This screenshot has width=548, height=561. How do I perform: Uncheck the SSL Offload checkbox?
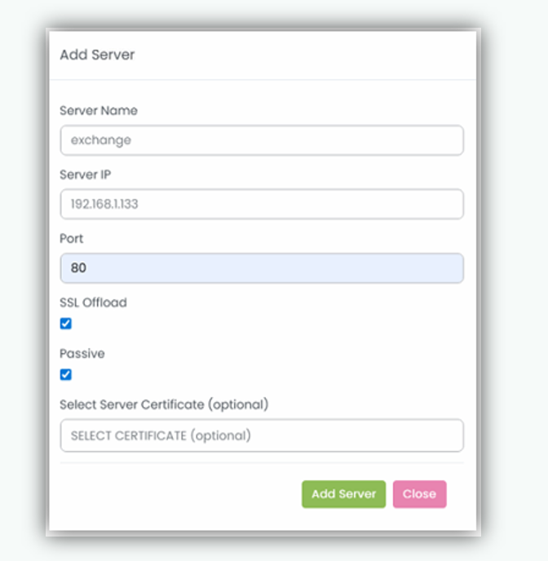click(x=66, y=323)
